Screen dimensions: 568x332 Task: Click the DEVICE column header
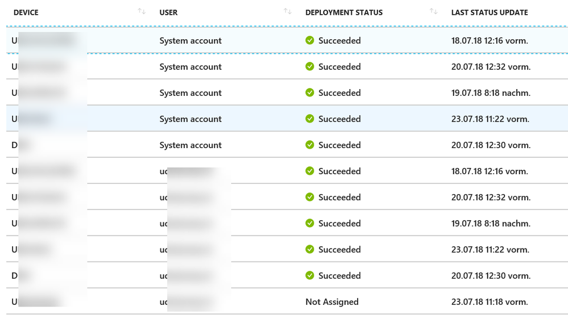[x=26, y=12]
